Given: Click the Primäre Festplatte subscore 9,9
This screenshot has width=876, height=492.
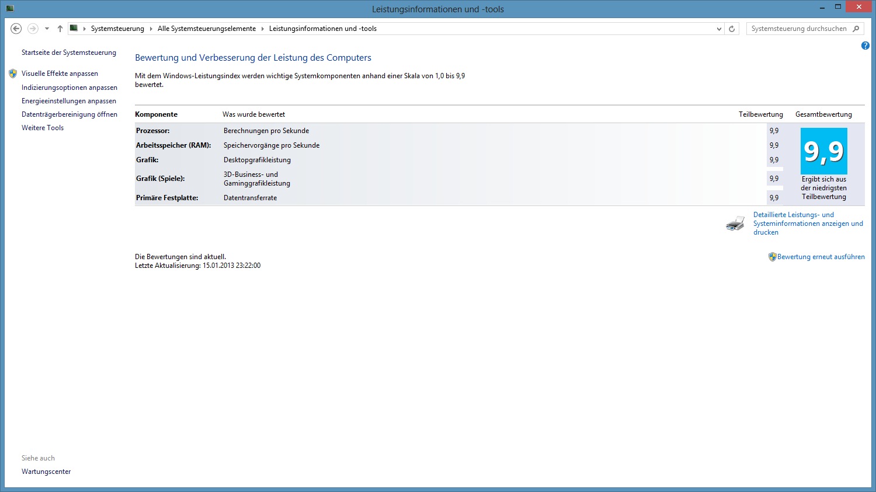Looking at the screenshot, I should [774, 198].
